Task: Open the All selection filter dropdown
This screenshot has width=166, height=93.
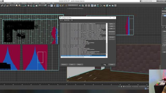Action: pos(12,5)
